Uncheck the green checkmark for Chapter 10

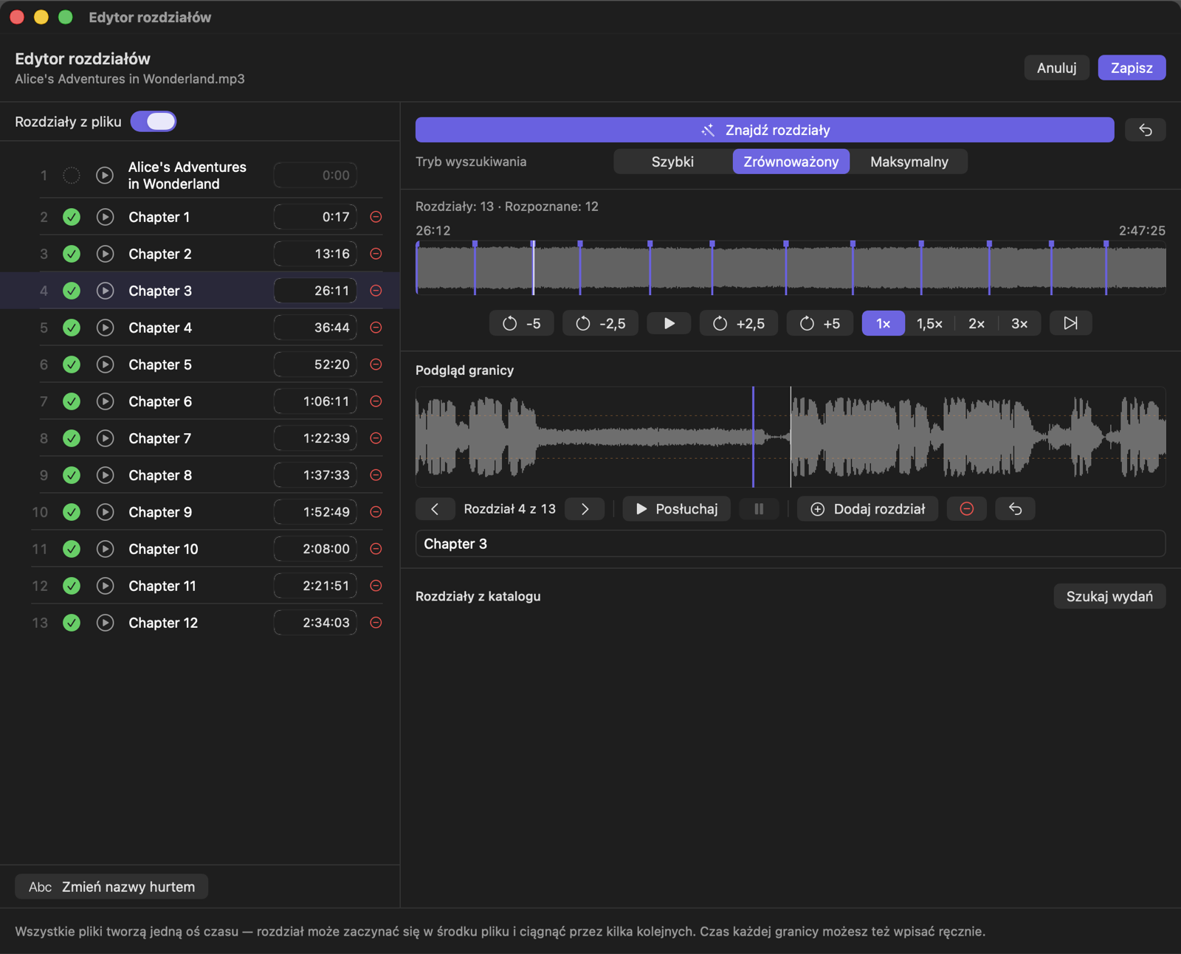pos(72,549)
